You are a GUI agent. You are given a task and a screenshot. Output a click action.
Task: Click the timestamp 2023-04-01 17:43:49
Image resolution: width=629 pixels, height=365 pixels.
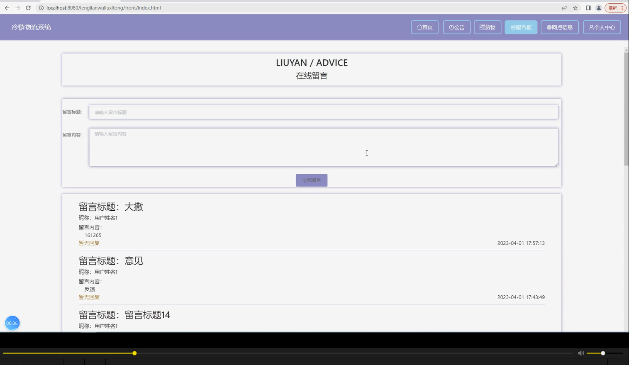[x=521, y=297]
